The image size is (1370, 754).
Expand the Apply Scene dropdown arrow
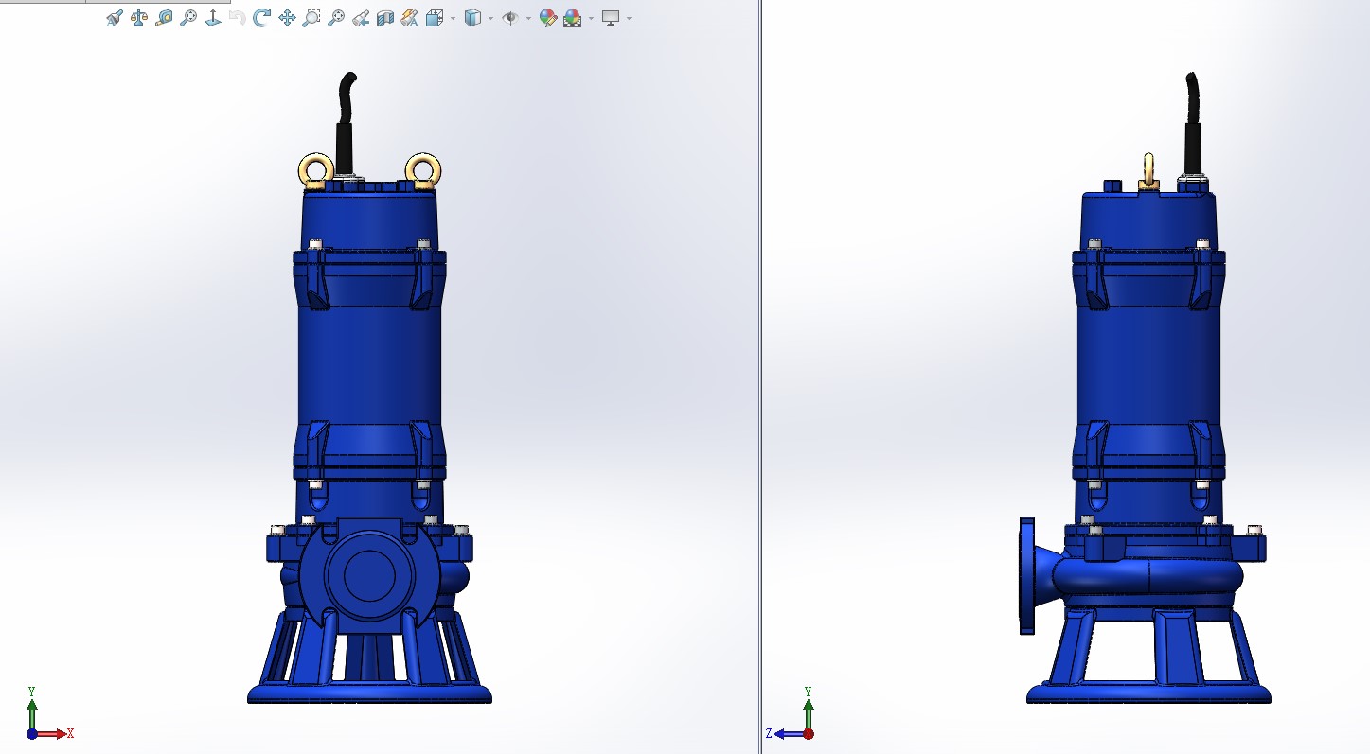point(591,18)
